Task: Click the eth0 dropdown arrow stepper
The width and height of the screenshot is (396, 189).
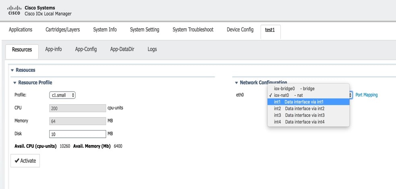Action: click(x=350, y=95)
